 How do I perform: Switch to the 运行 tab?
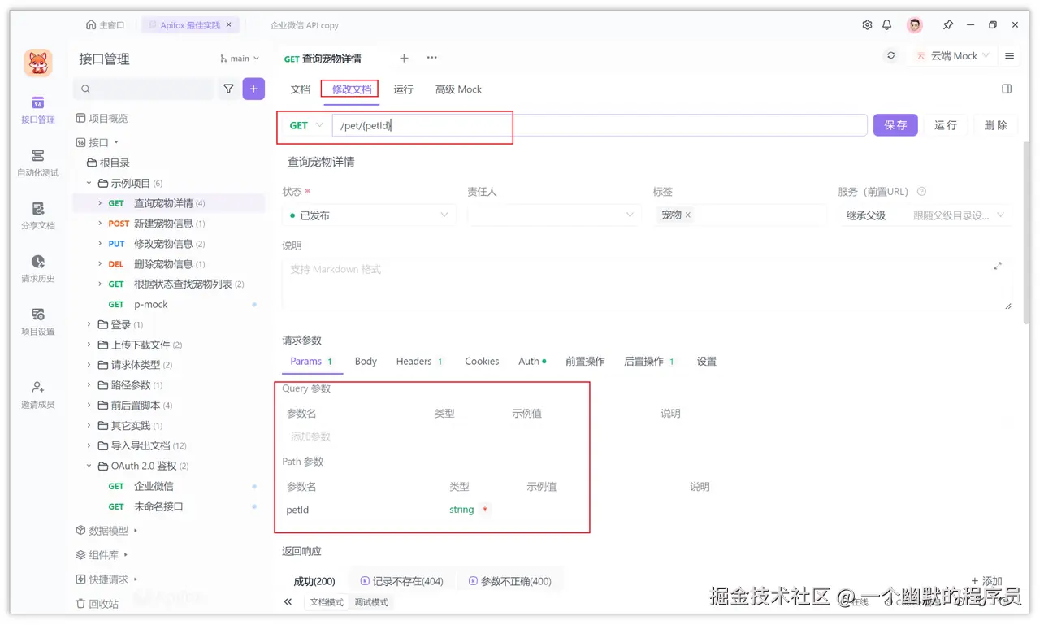click(404, 89)
